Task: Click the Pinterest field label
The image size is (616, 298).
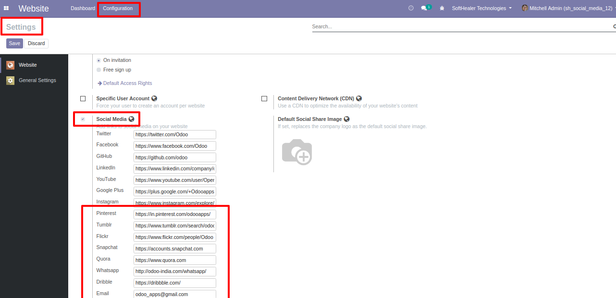Action: click(106, 213)
